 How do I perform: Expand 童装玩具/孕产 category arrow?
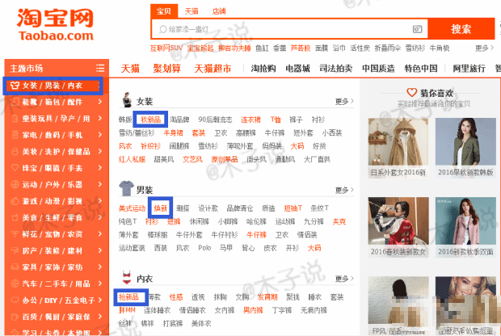click(x=100, y=119)
